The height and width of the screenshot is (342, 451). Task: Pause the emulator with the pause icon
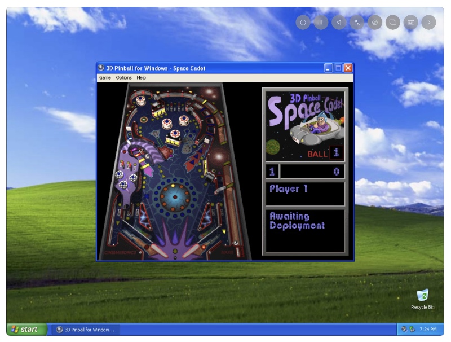coord(321,23)
